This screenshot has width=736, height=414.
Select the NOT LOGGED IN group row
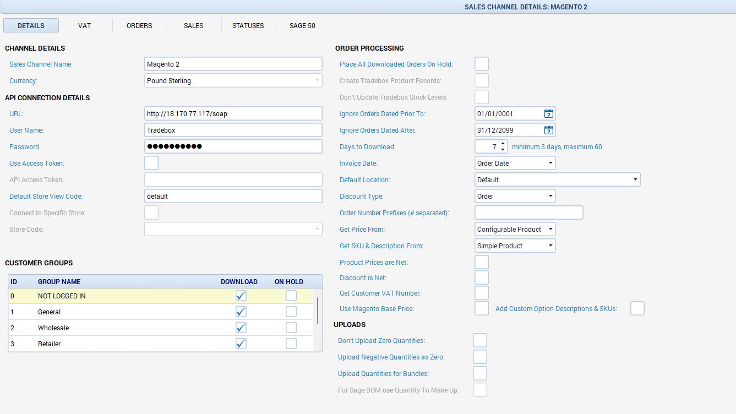click(110, 296)
